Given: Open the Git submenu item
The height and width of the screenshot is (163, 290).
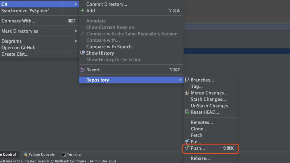Looking at the screenshot, I should click(39, 4).
